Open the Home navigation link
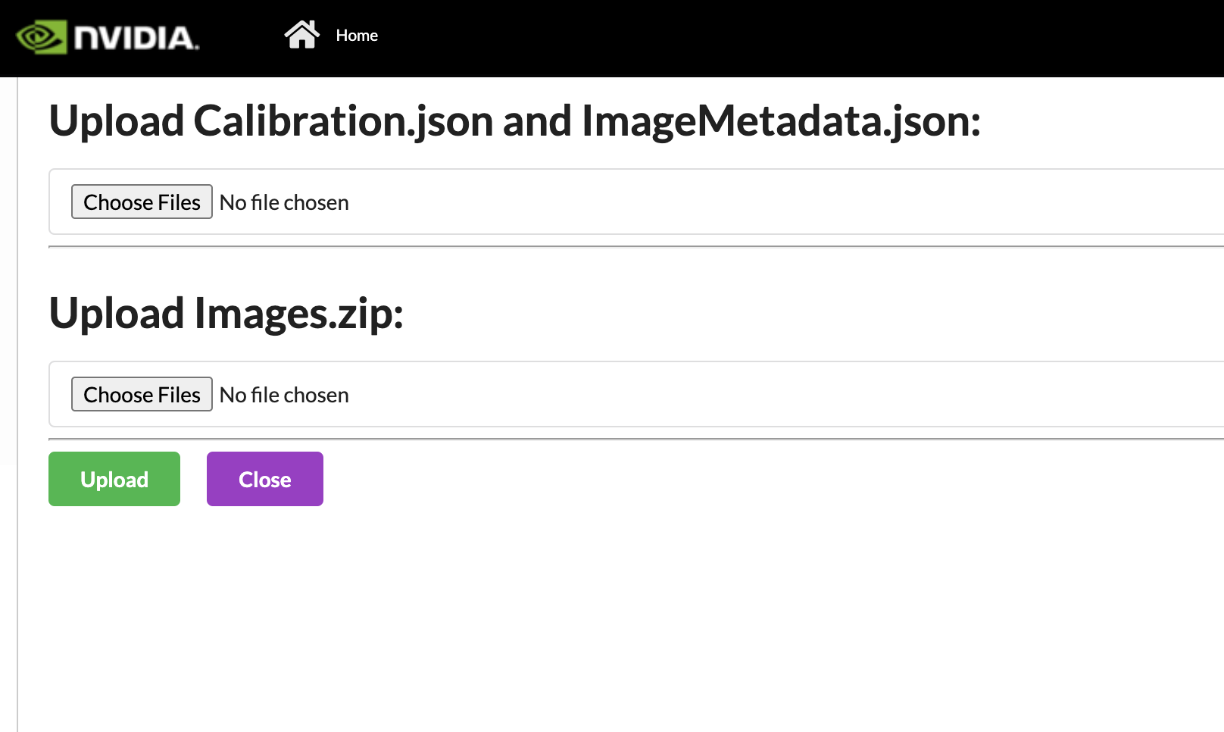 pos(357,36)
